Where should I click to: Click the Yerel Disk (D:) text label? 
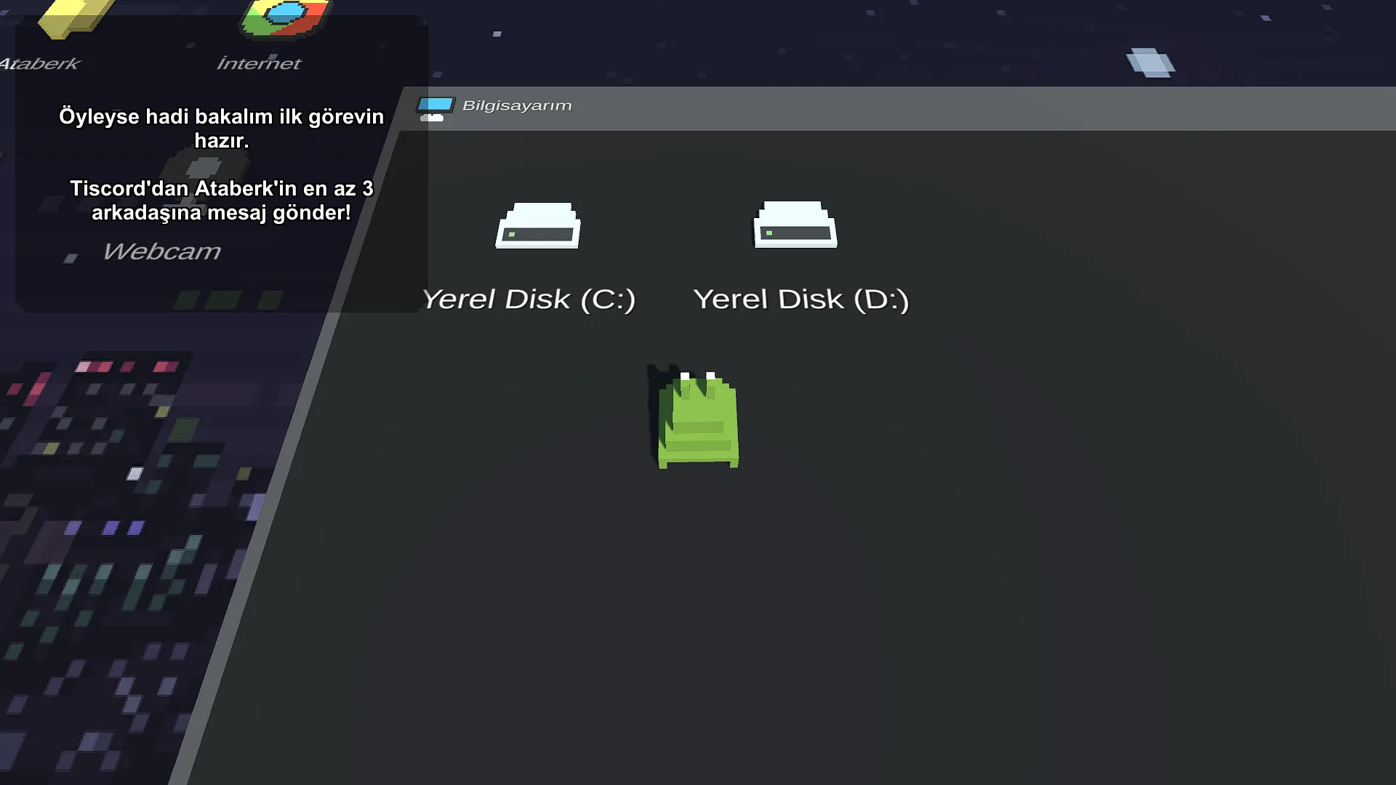(801, 299)
